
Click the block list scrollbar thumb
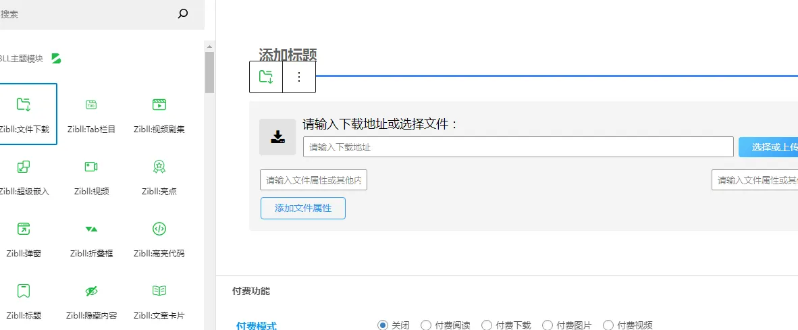point(209,72)
